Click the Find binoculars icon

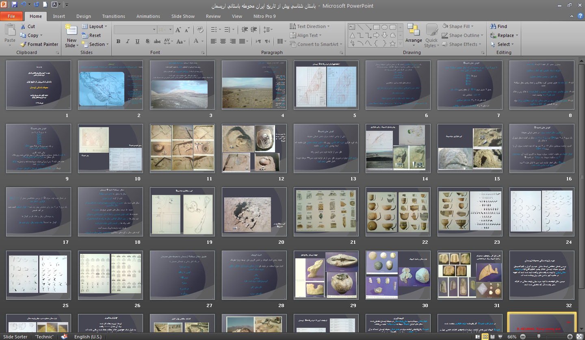[x=493, y=26]
